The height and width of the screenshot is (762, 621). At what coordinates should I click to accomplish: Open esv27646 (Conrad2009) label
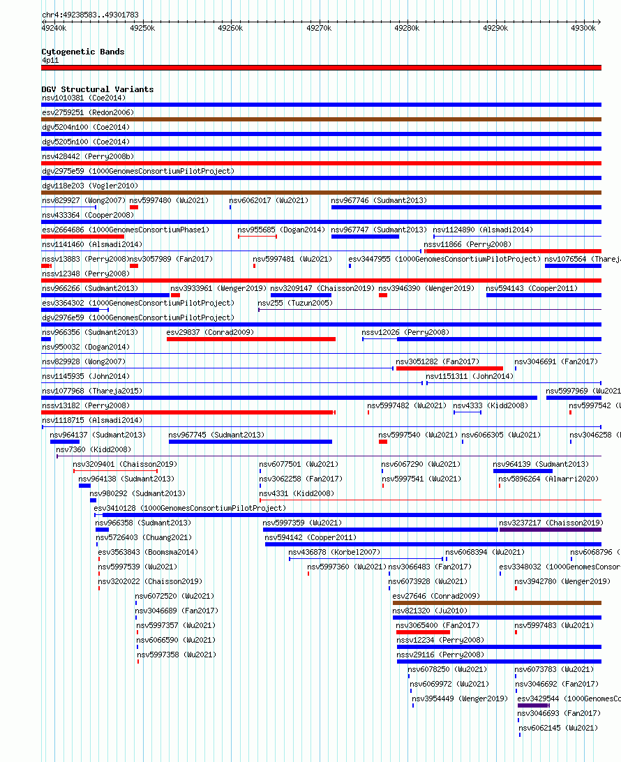click(x=436, y=596)
